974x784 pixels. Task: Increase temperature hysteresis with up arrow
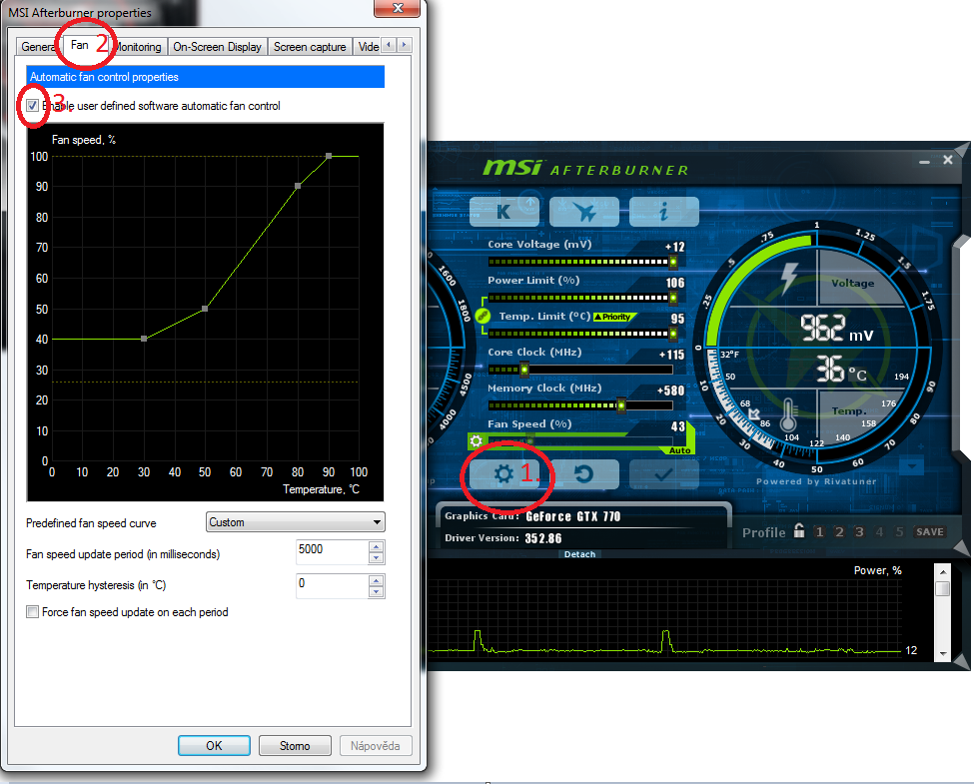tap(376, 581)
